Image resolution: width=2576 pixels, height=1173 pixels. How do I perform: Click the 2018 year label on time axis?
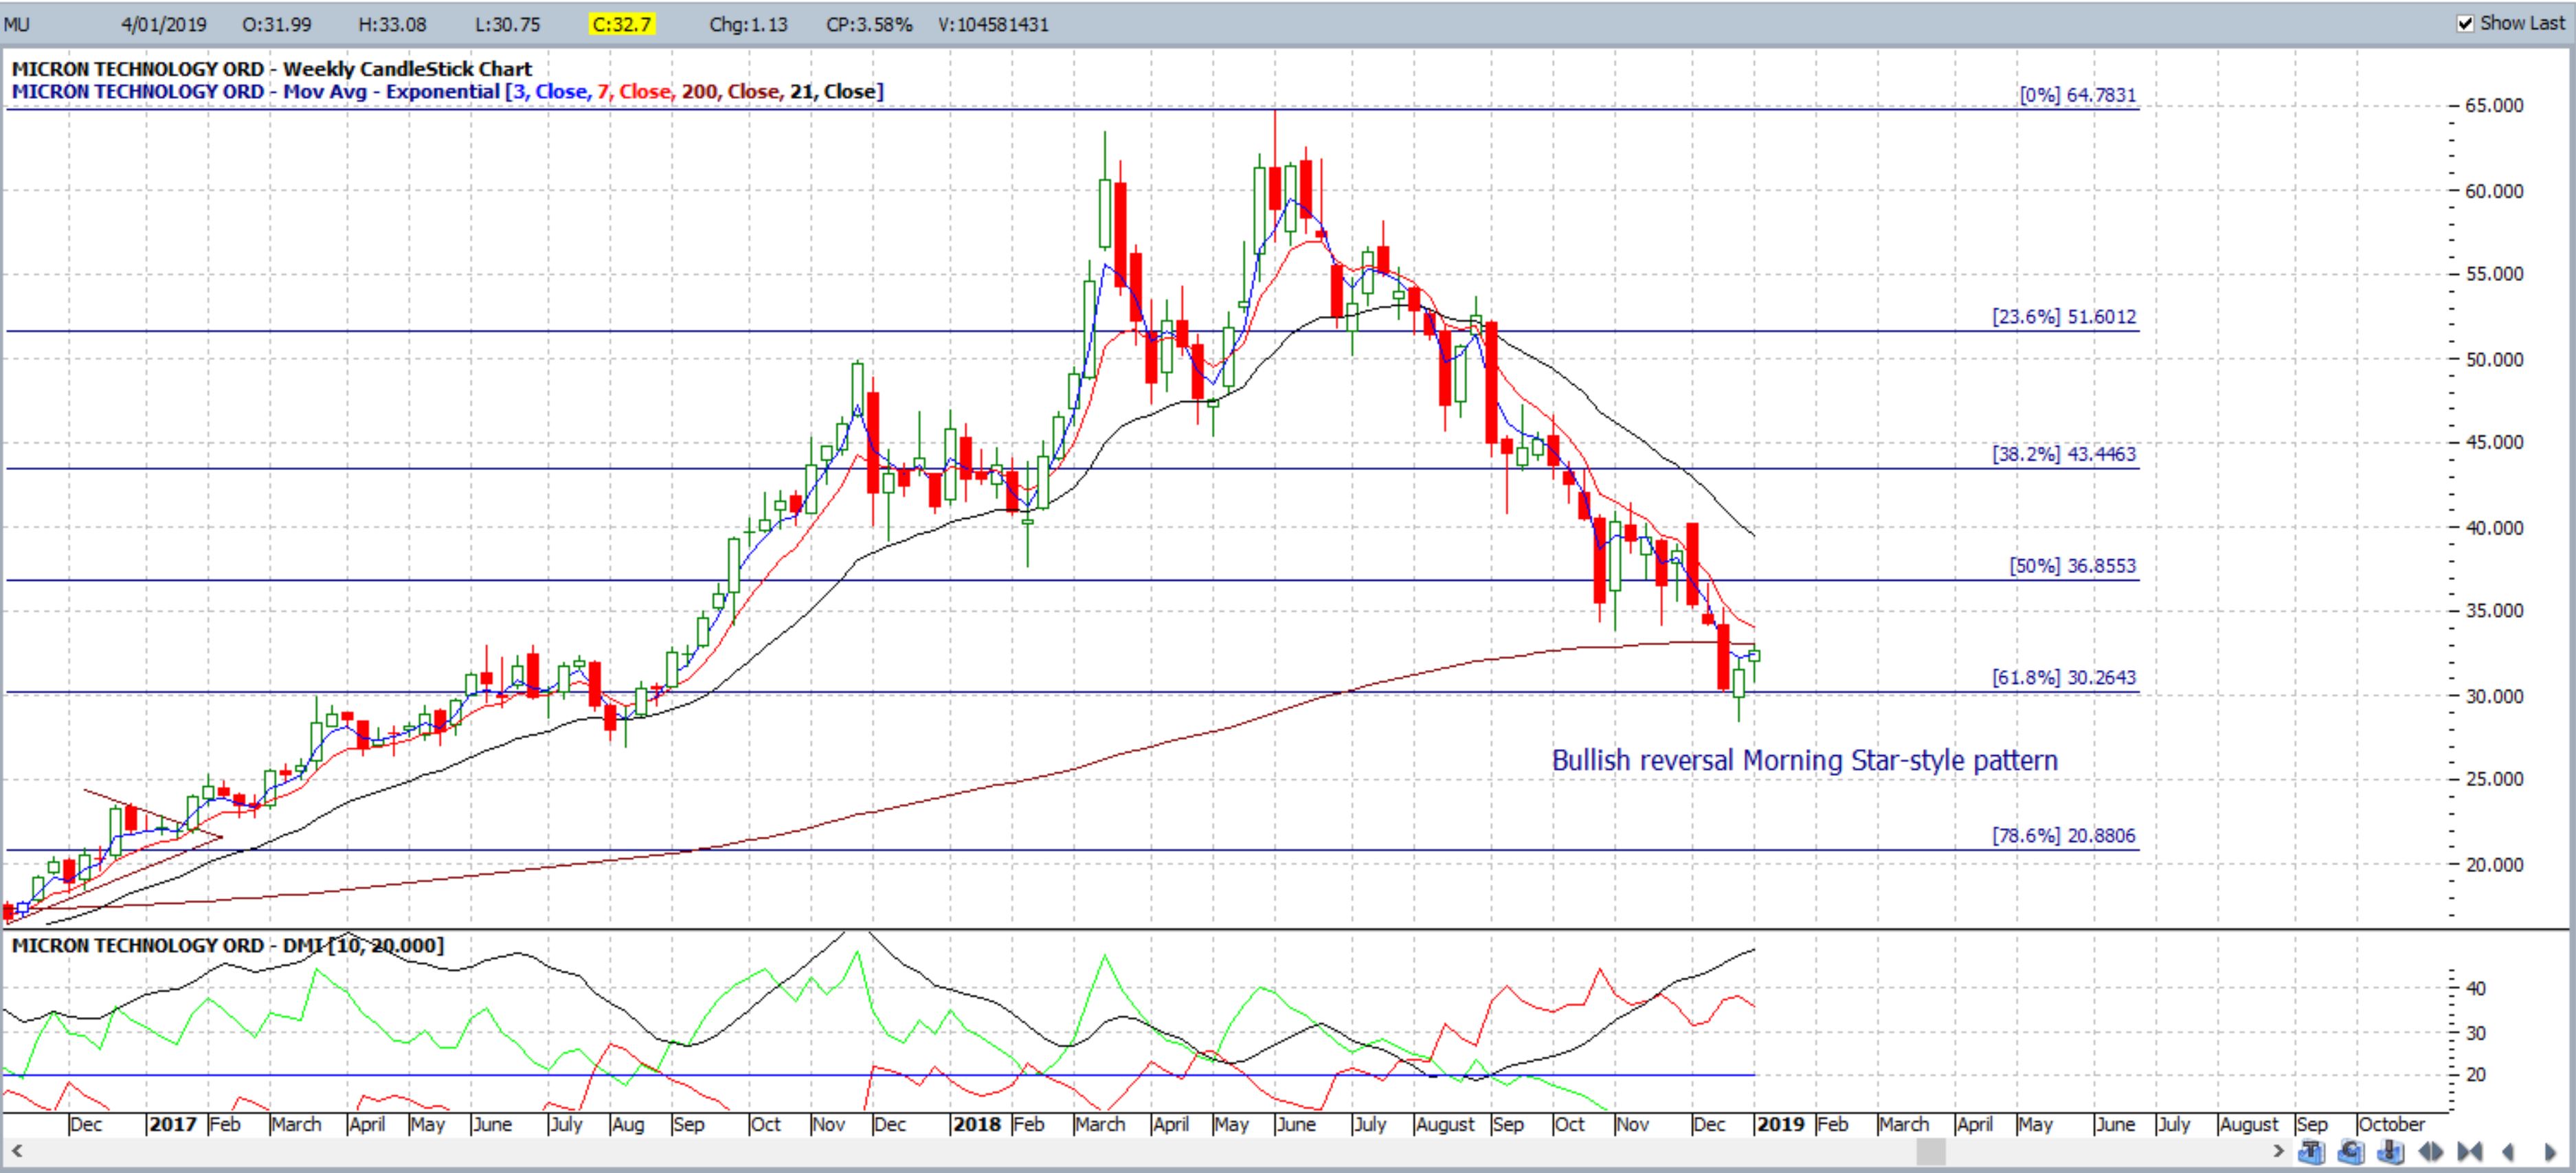(x=977, y=1124)
